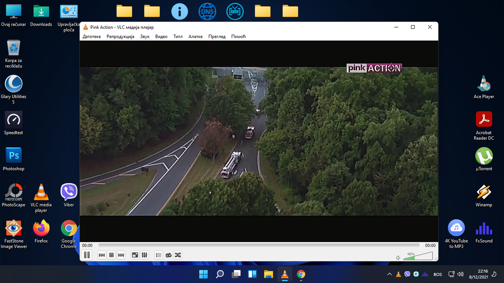
Task: Adjust the 48% volume slider
Action: point(418,256)
